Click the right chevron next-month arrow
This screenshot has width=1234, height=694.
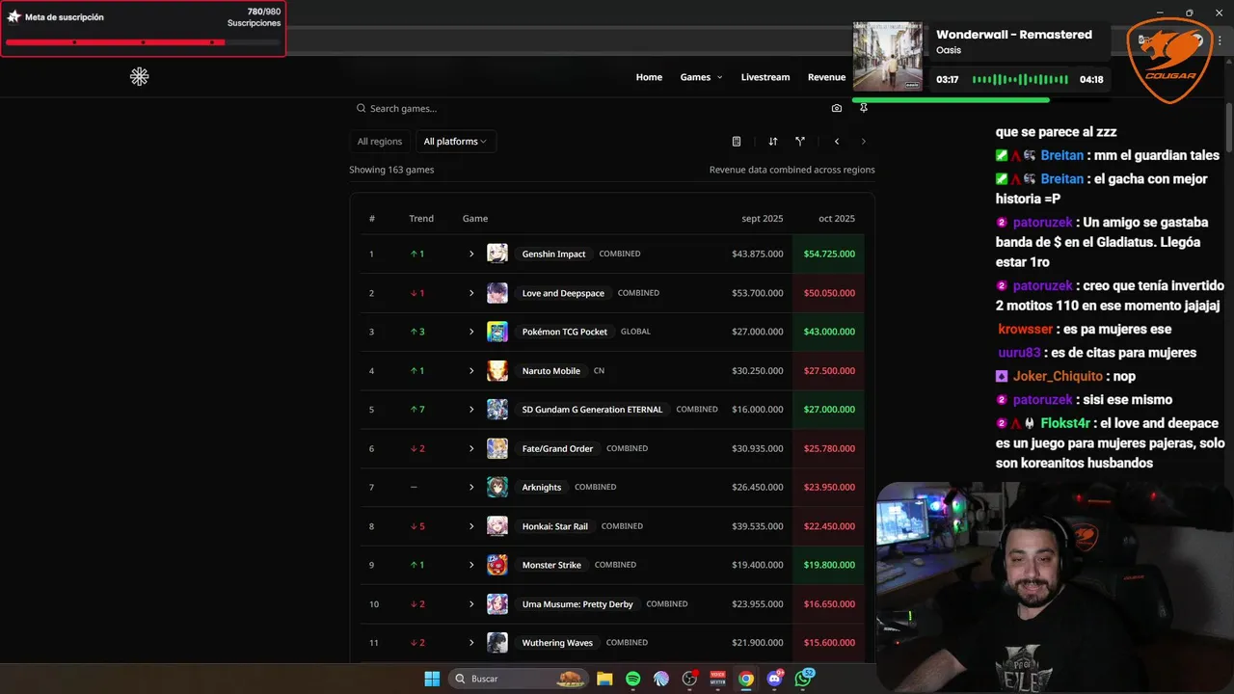[864, 142]
